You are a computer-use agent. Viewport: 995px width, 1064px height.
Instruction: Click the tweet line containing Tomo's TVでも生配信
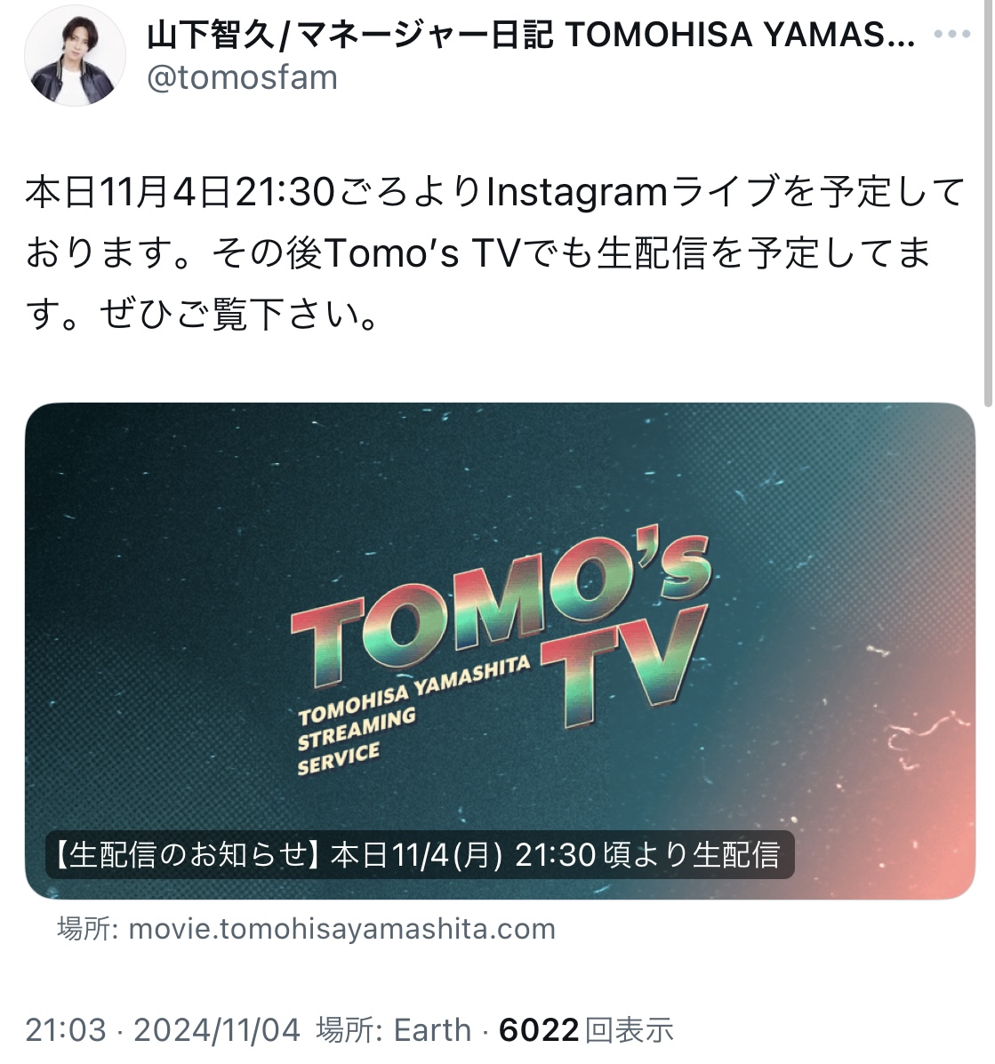(478, 253)
